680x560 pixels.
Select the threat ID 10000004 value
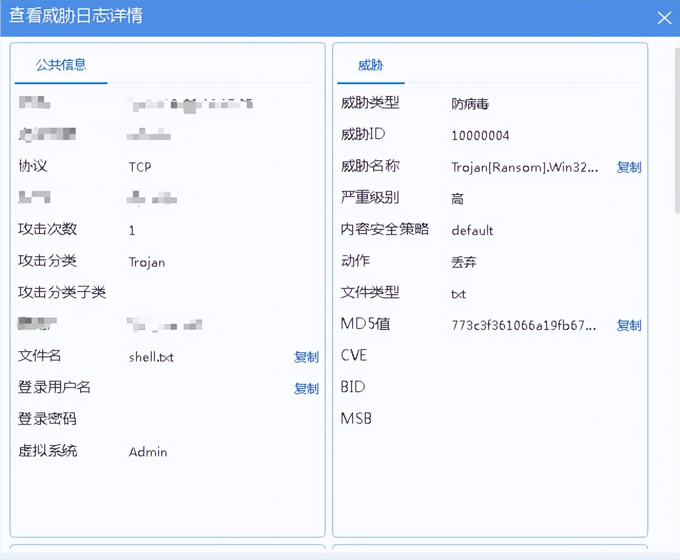(x=480, y=136)
